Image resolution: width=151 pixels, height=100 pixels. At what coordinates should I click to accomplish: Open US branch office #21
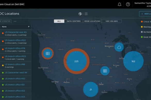tap(15, 85)
